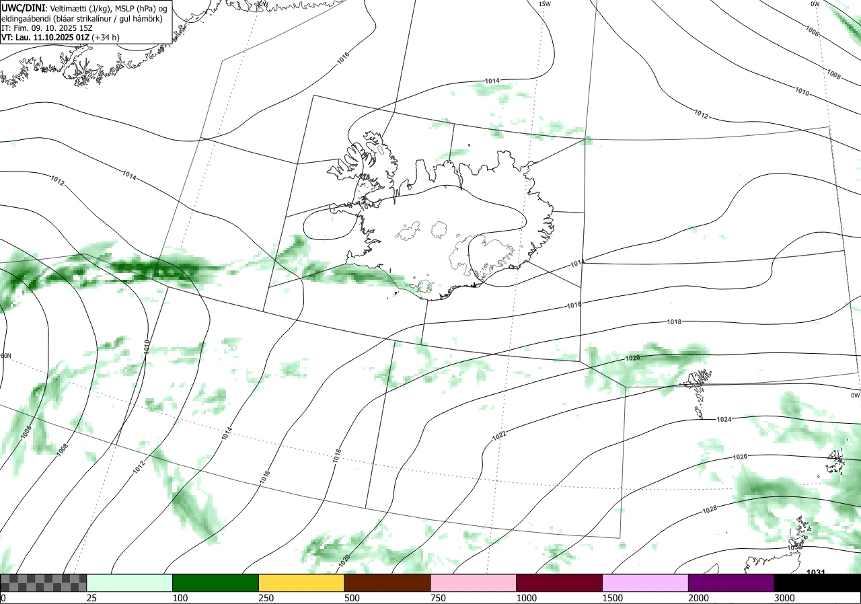
Task: Click legend value 2000
Action: tap(699, 598)
